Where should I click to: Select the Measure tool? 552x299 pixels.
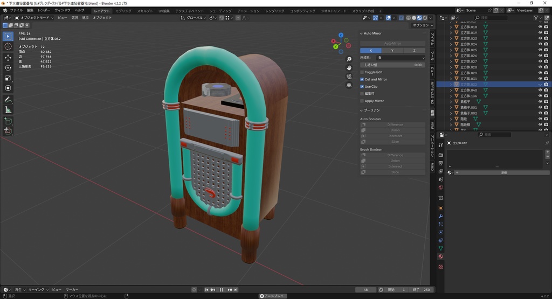8,110
